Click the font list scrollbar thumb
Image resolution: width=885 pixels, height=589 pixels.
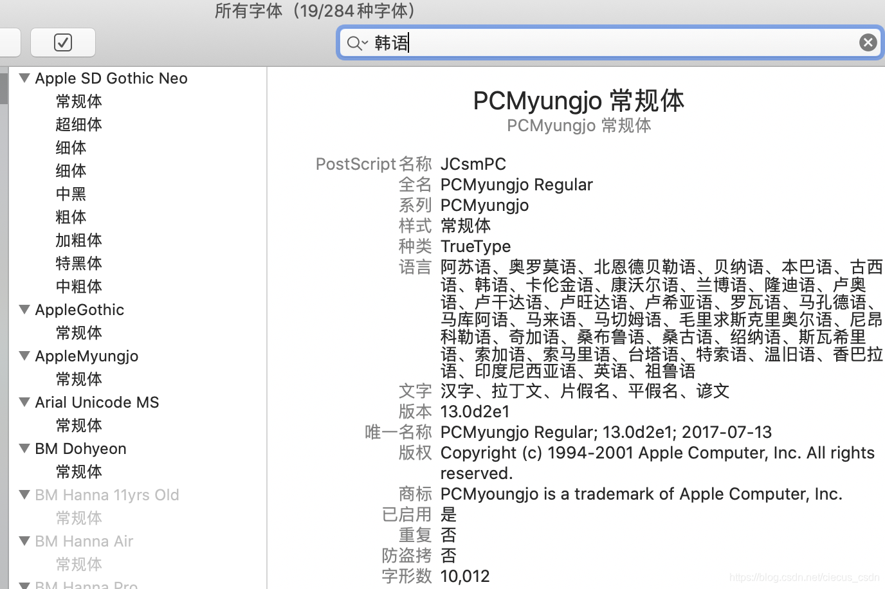click(4, 87)
